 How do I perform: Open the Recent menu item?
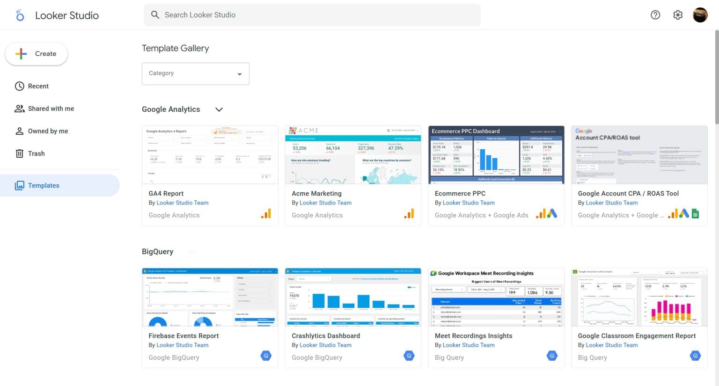point(38,86)
